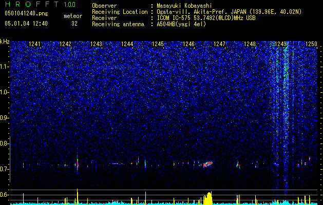
Task: Click the 0.6 kHz axis label
Action: click(x=4, y=195)
